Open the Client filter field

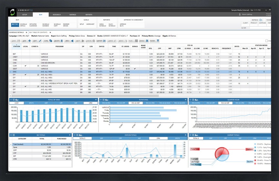click(x=245, y=25)
